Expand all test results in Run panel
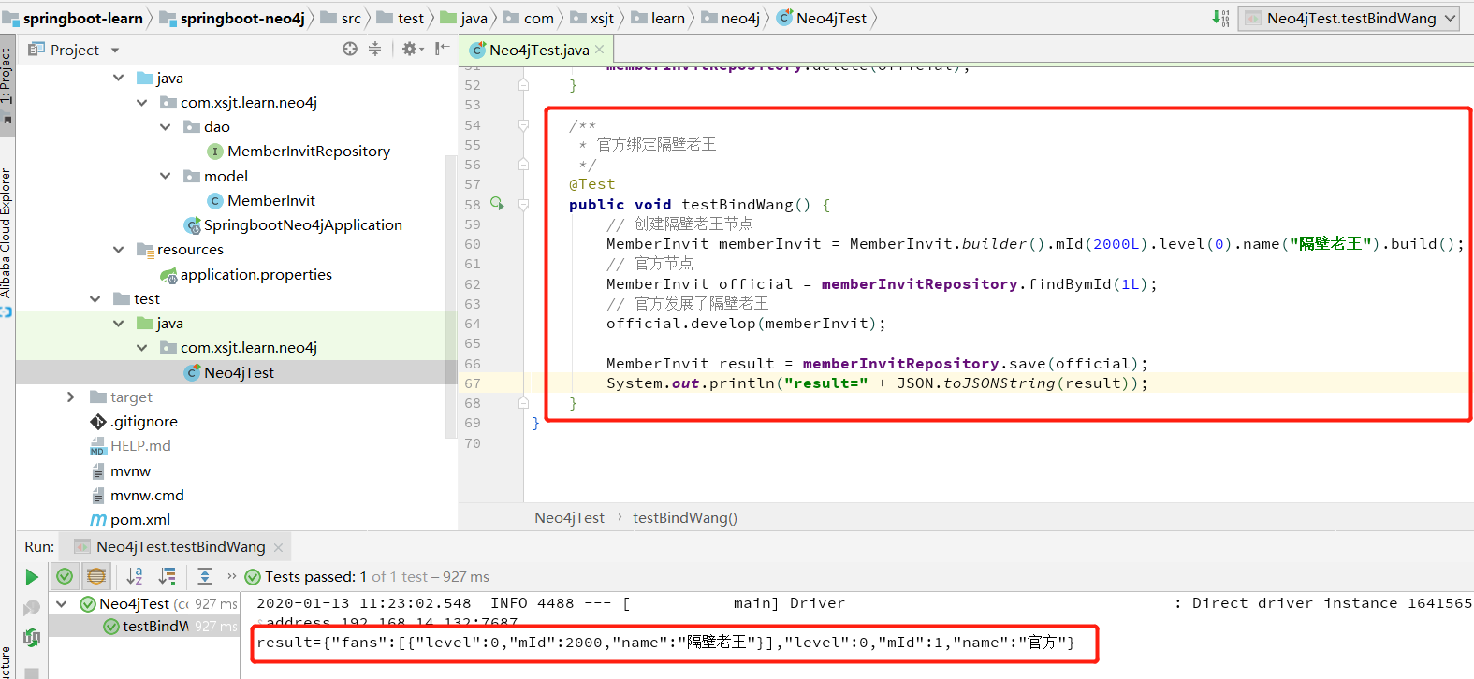 click(205, 576)
